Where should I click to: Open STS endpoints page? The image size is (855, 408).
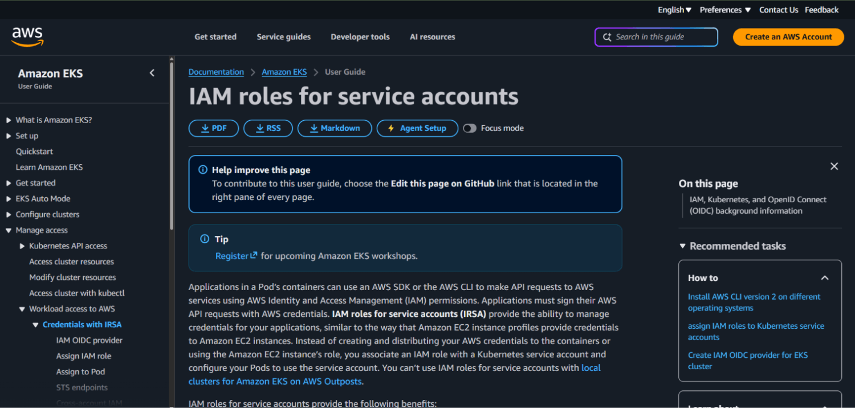tap(82, 387)
